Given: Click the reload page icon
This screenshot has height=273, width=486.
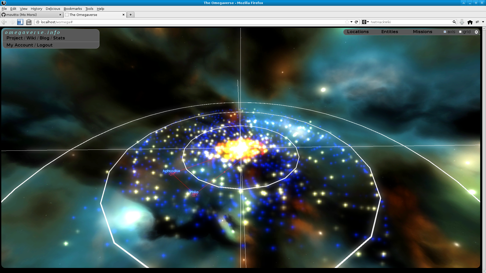Looking at the screenshot, I should [356, 22].
